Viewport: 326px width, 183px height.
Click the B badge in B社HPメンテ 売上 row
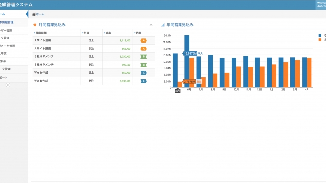[144, 57]
